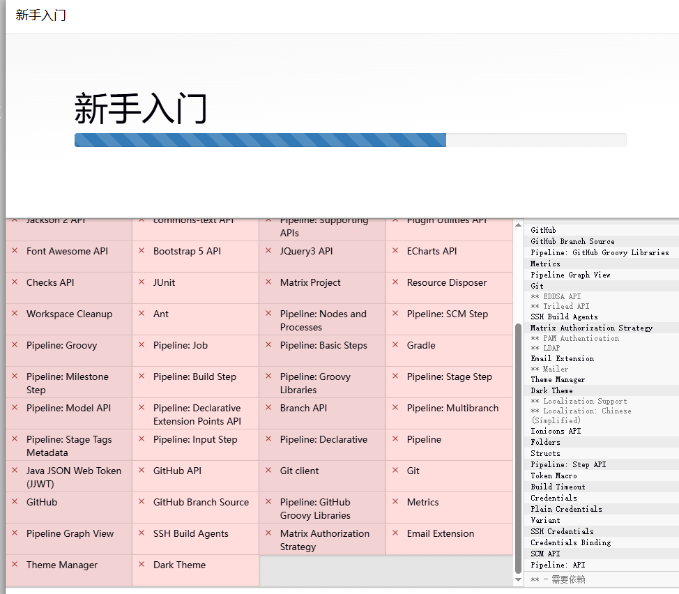This screenshot has width=679, height=594.
Task: Click the log entry 'Build Timeout'
Action: click(558, 487)
